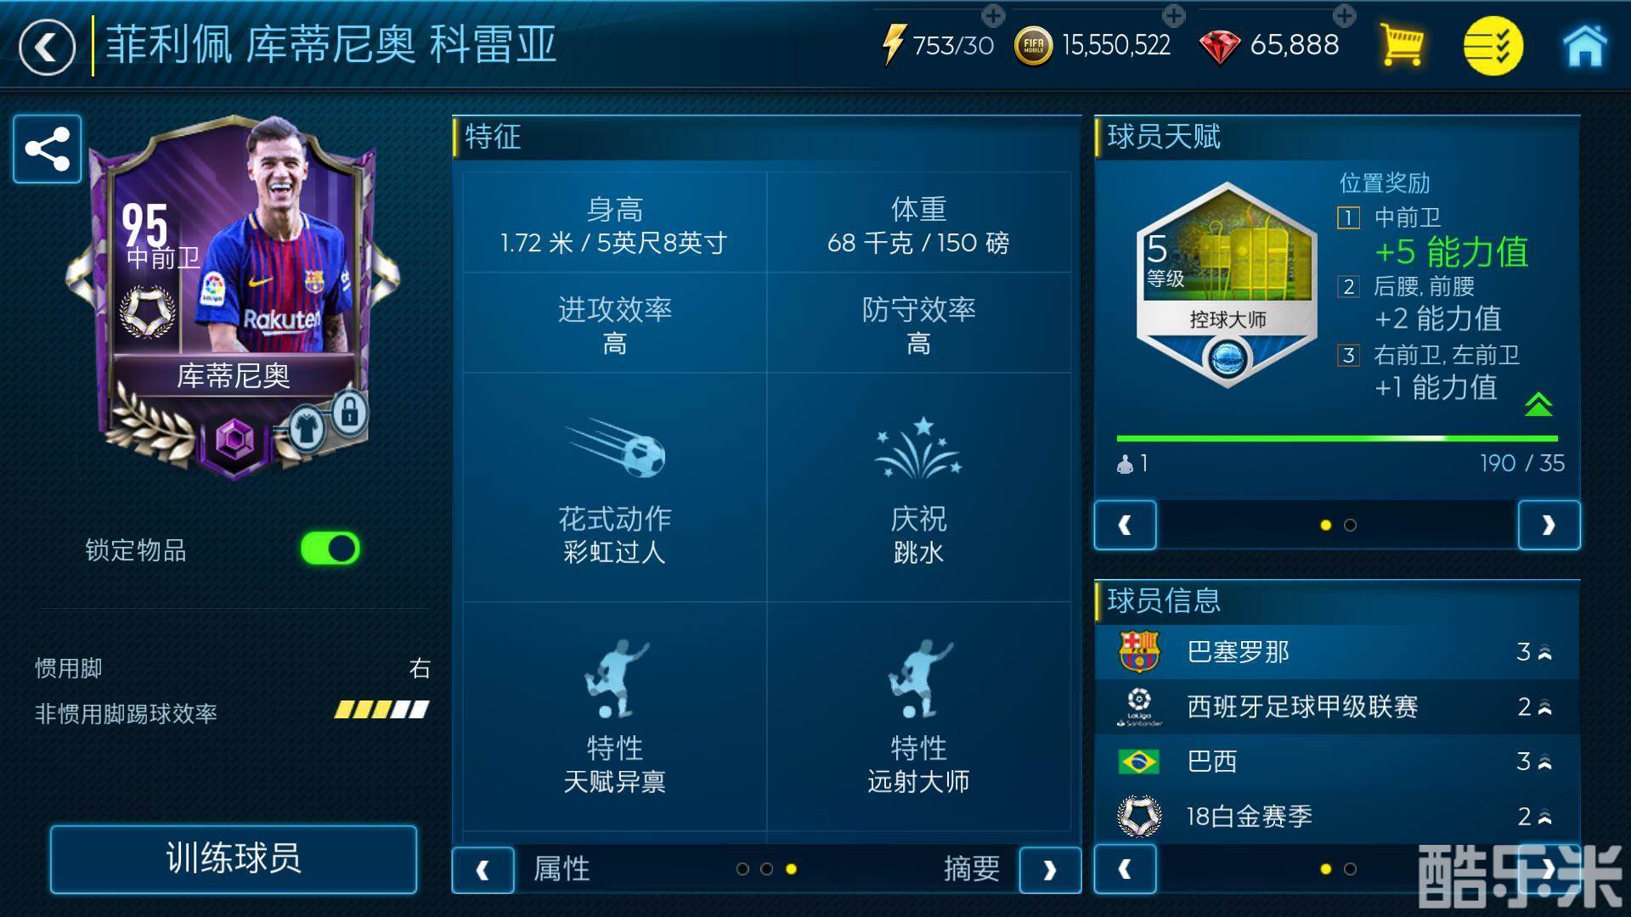Add more coins with the plus icon

pos(1174,14)
